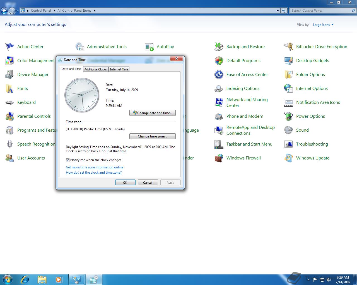Open recent pages dropdown beside Forward button
This screenshot has width=357, height=285.
[x=18, y=11]
